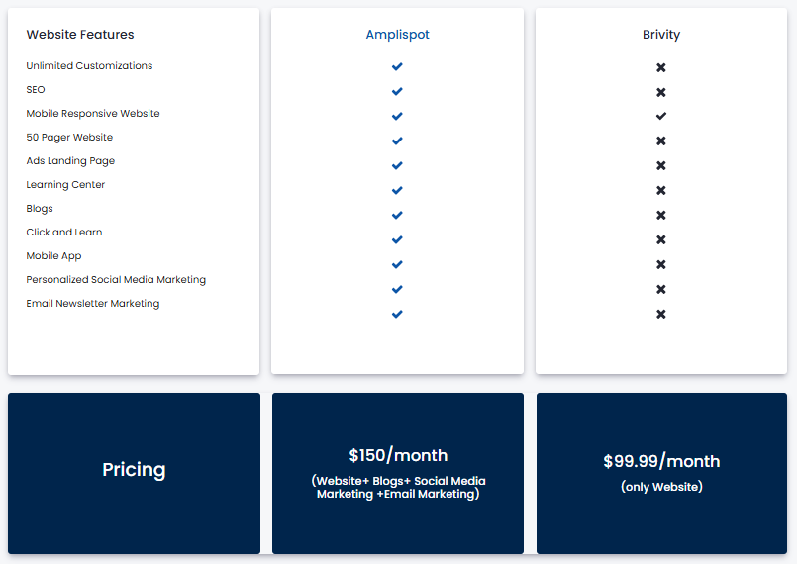
Task: Select the Blogs feature label
Action: coord(40,209)
